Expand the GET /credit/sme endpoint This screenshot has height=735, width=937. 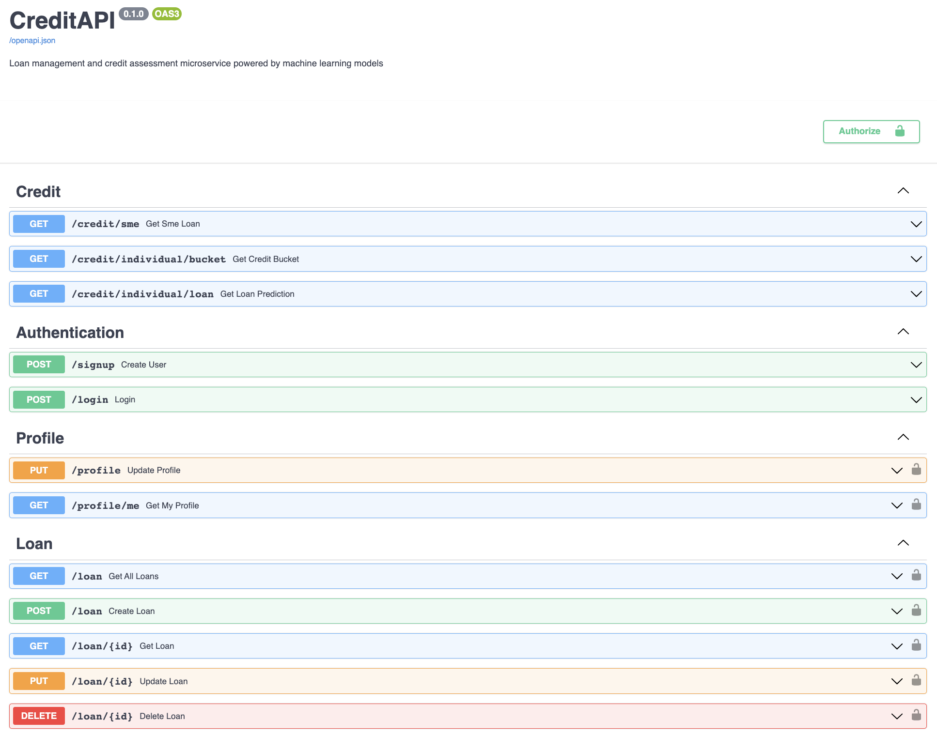[915, 224]
